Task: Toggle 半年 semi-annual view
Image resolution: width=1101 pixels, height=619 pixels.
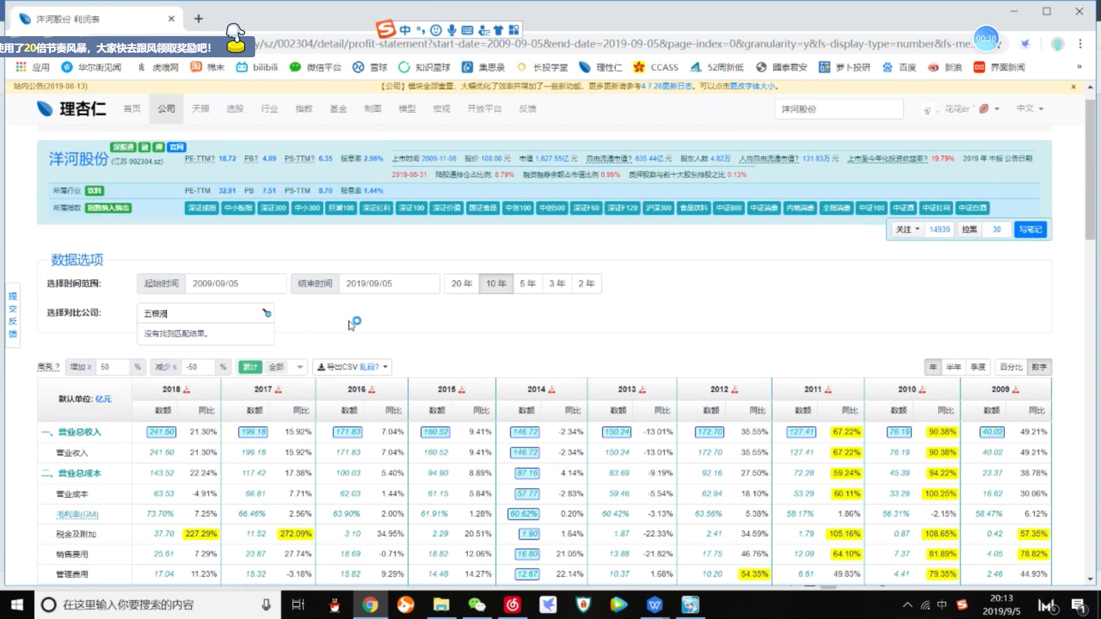Action: pyautogui.click(x=951, y=367)
